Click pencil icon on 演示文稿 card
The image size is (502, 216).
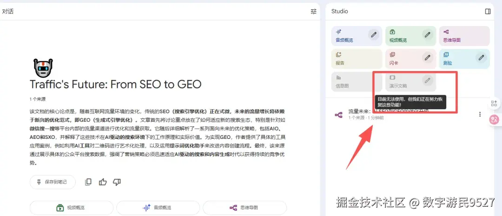coord(427,81)
